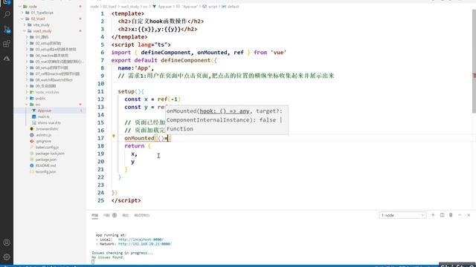Click the lightbulb quick-fix icon on line 17
The image size is (476, 267).
114,136
